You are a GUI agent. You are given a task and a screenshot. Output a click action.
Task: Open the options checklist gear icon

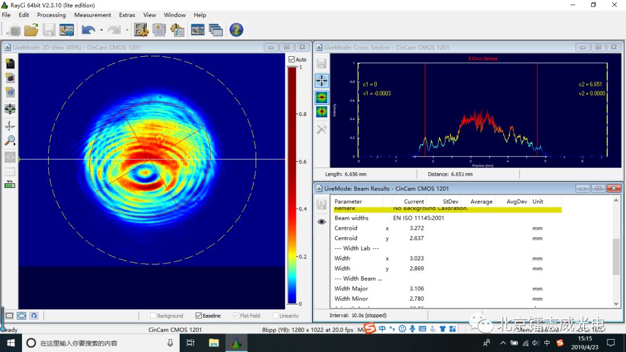tap(177, 30)
